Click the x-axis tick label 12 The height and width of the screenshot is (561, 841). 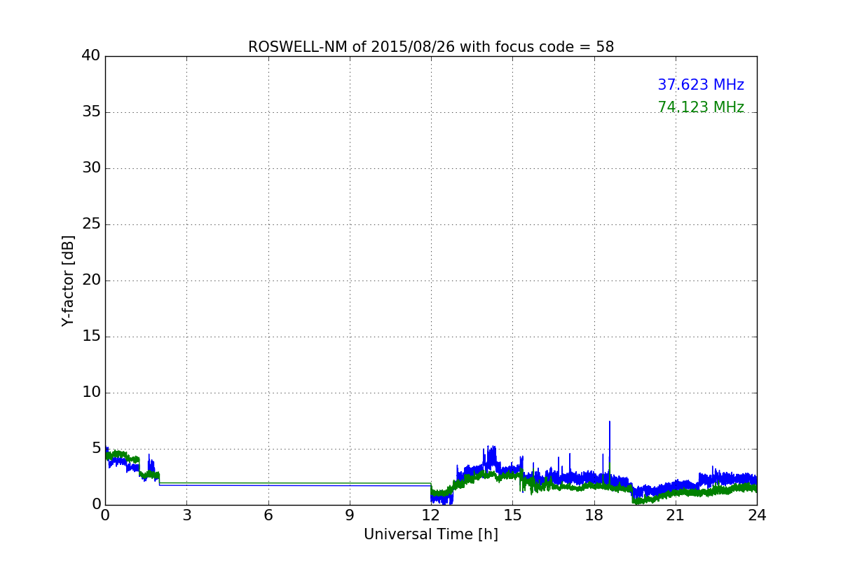click(431, 515)
